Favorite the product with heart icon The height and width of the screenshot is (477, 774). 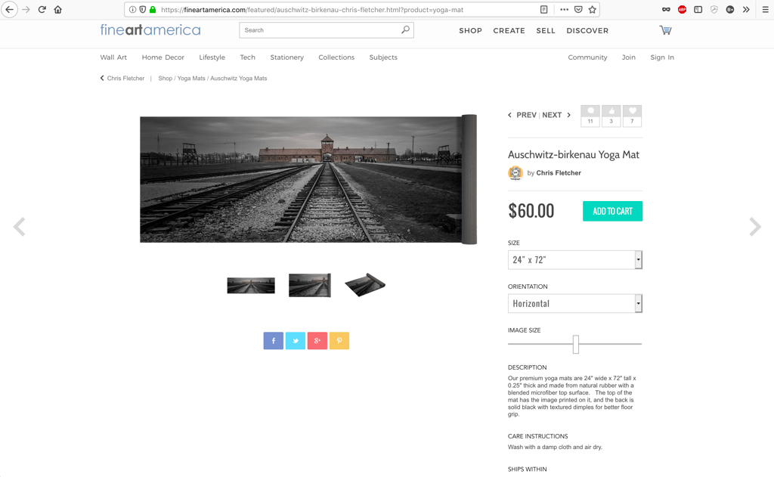[633, 116]
